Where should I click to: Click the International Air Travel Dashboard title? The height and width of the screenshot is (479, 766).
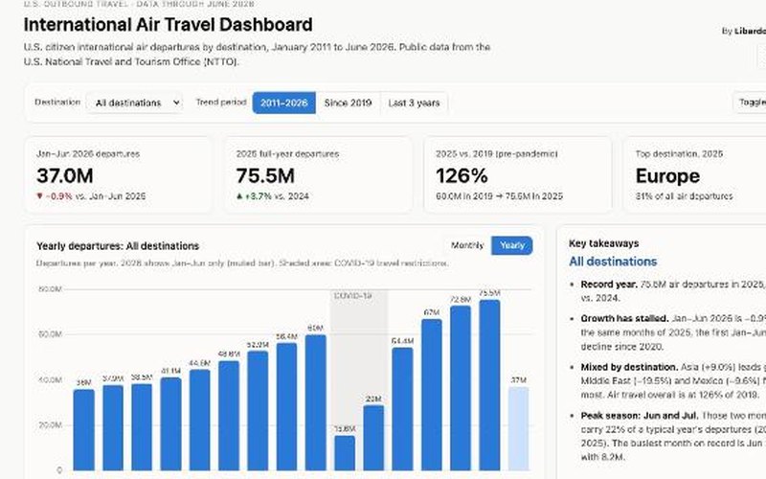coord(169,25)
